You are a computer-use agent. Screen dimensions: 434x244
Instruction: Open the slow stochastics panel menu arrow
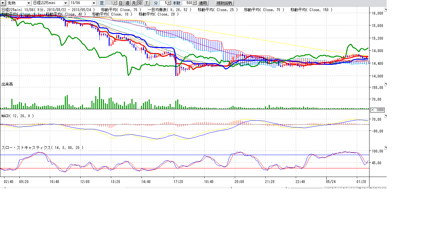pyautogui.click(x=386, y=148)
